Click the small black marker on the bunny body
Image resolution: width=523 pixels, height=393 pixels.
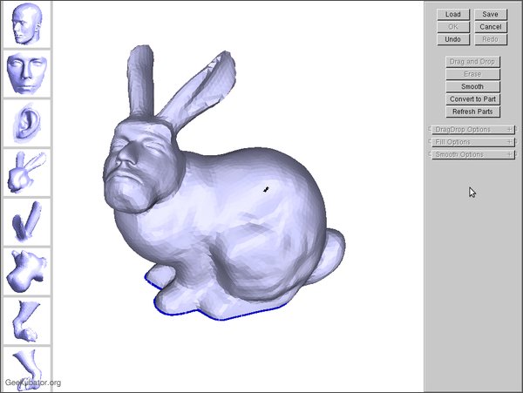point(266,189)
